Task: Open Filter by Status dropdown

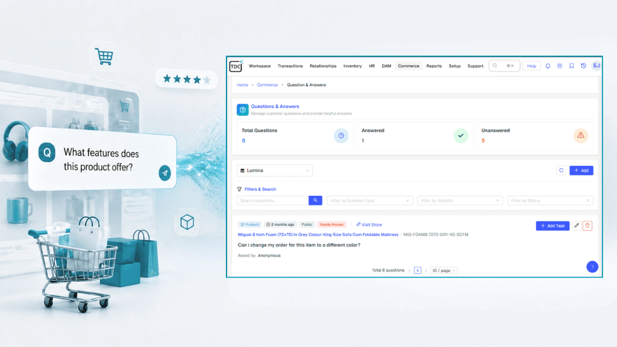Action: tap(550, 201)
